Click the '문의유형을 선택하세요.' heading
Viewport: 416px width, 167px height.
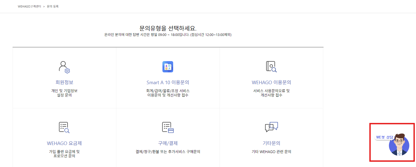coord(168,28)
